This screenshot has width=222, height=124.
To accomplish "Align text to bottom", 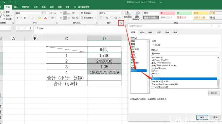I will click(69, 13).
